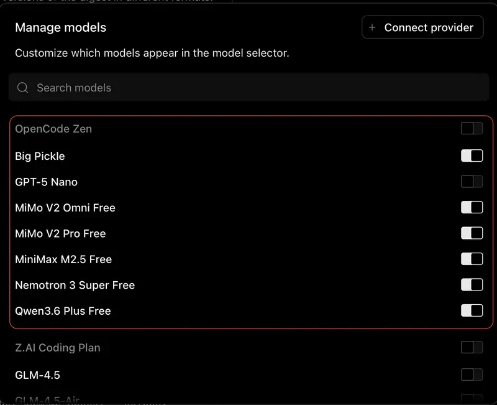Click the Manage models heading
This screenshot has width=497, height=405.
60,27
